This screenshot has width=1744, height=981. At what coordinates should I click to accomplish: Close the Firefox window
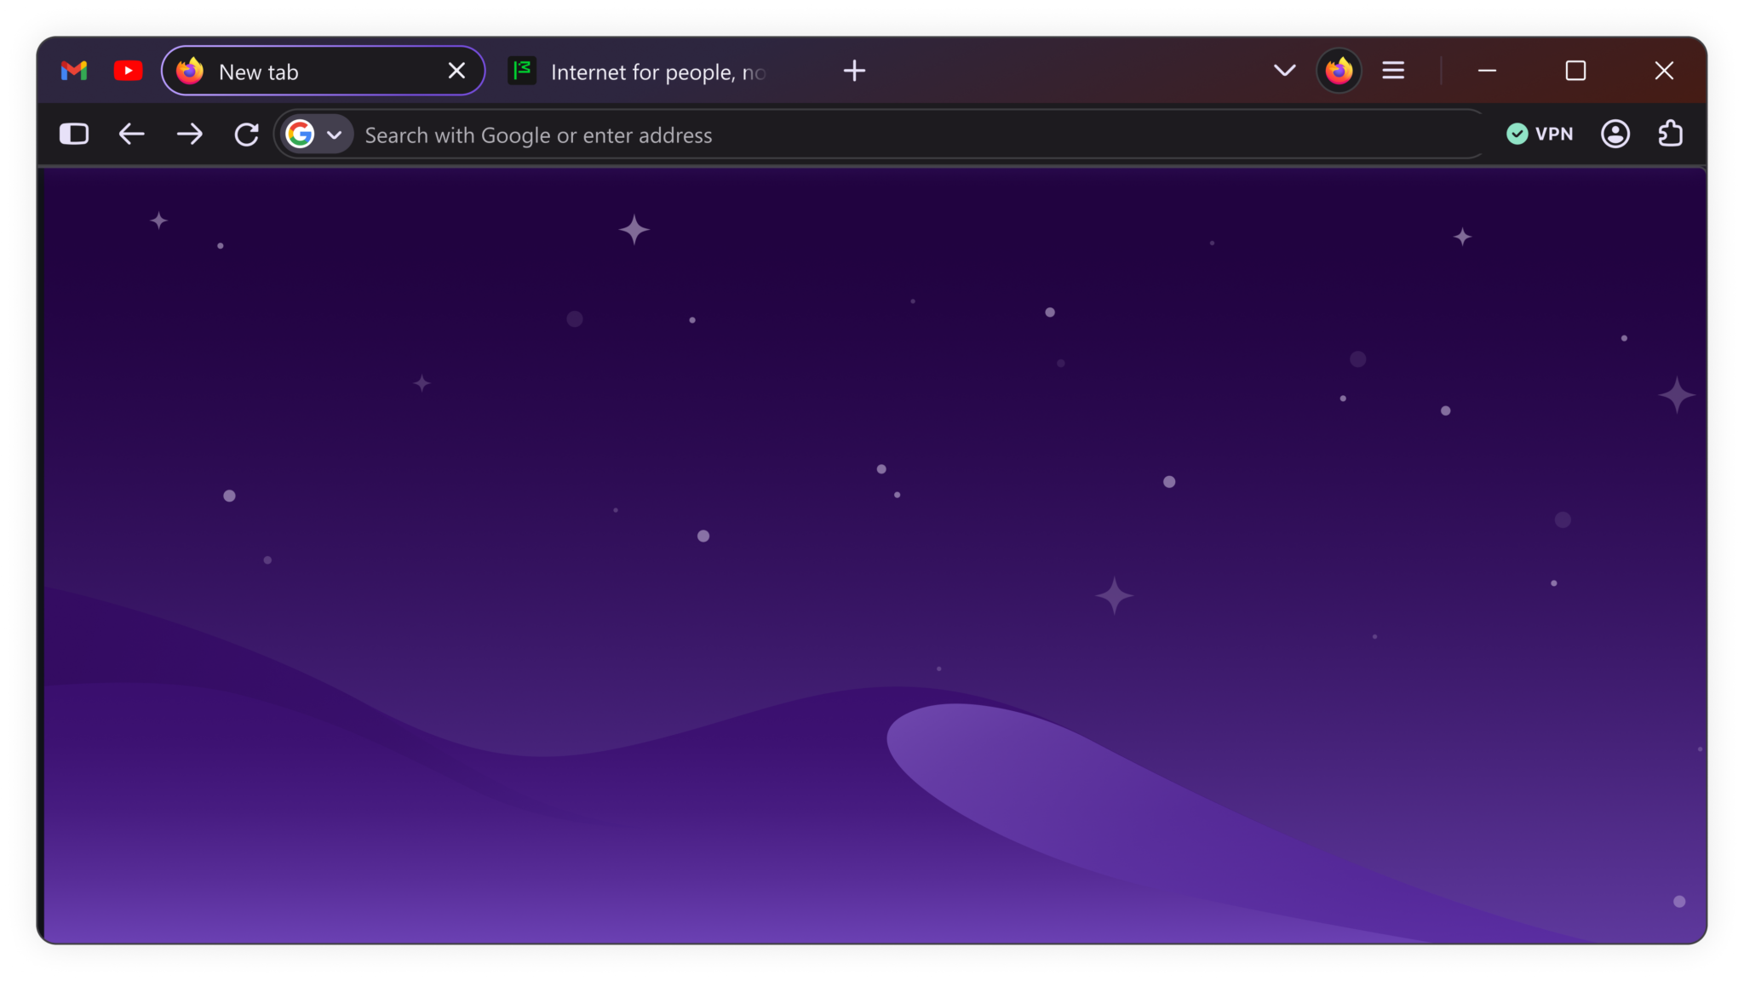[x=1664, y=71]
